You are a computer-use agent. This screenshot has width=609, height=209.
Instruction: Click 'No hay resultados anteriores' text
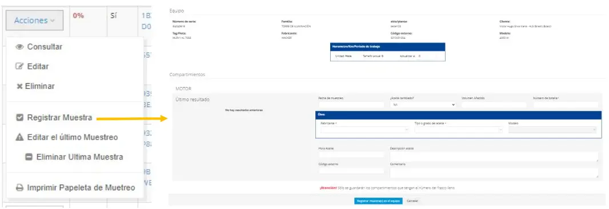[244, 110]
